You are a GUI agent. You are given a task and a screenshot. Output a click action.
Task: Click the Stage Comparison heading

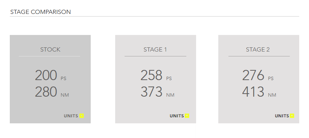point(40,12)
